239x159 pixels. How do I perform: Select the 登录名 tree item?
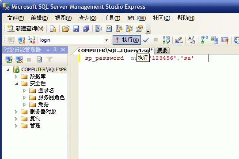[x=46, y=90]
